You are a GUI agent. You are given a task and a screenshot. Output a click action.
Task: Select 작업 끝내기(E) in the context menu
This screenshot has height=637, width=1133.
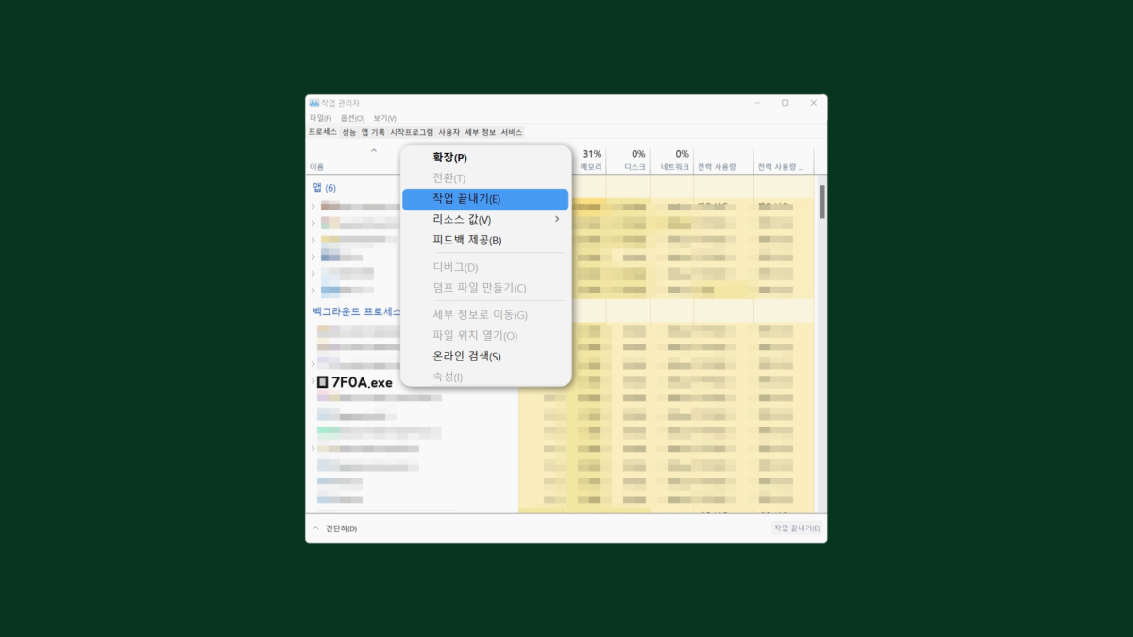[x=466, y=199]
